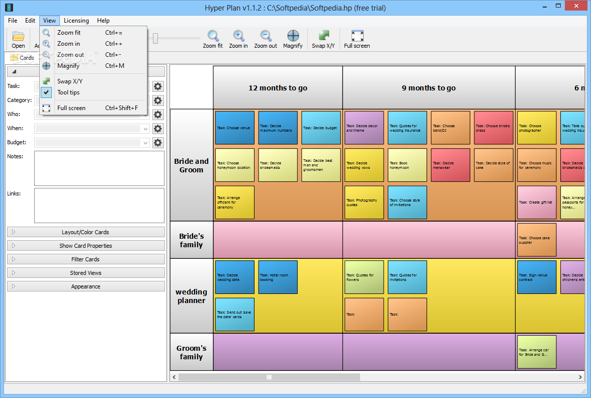This screenshot has height=398, width=591.
Task: Open the gear settings for Who field
Action: click(x=158, y=115)
